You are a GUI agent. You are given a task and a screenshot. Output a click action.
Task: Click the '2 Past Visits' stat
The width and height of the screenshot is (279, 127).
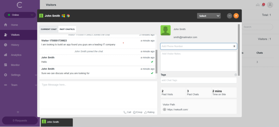173,93
